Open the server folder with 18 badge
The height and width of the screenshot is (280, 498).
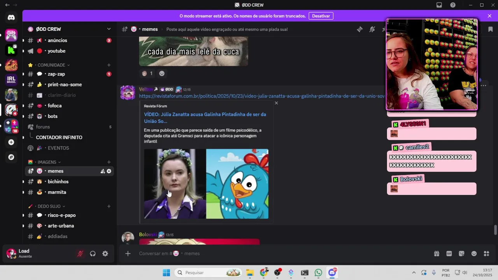tap(11, 126)
